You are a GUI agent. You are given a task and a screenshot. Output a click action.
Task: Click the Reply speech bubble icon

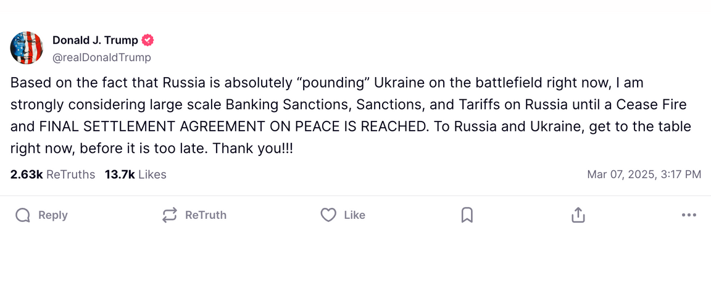(x=23, y=215)
